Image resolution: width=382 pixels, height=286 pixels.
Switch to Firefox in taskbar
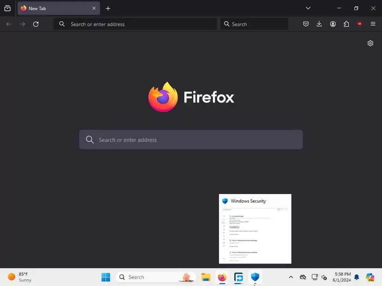pyautogui.click(x=222, y=277)
